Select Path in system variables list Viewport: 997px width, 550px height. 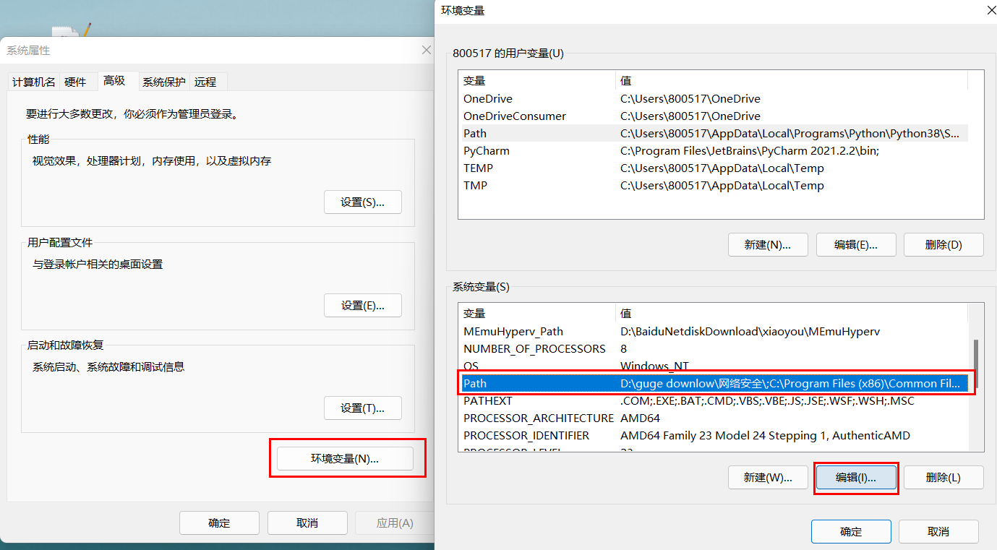(714, 383)
